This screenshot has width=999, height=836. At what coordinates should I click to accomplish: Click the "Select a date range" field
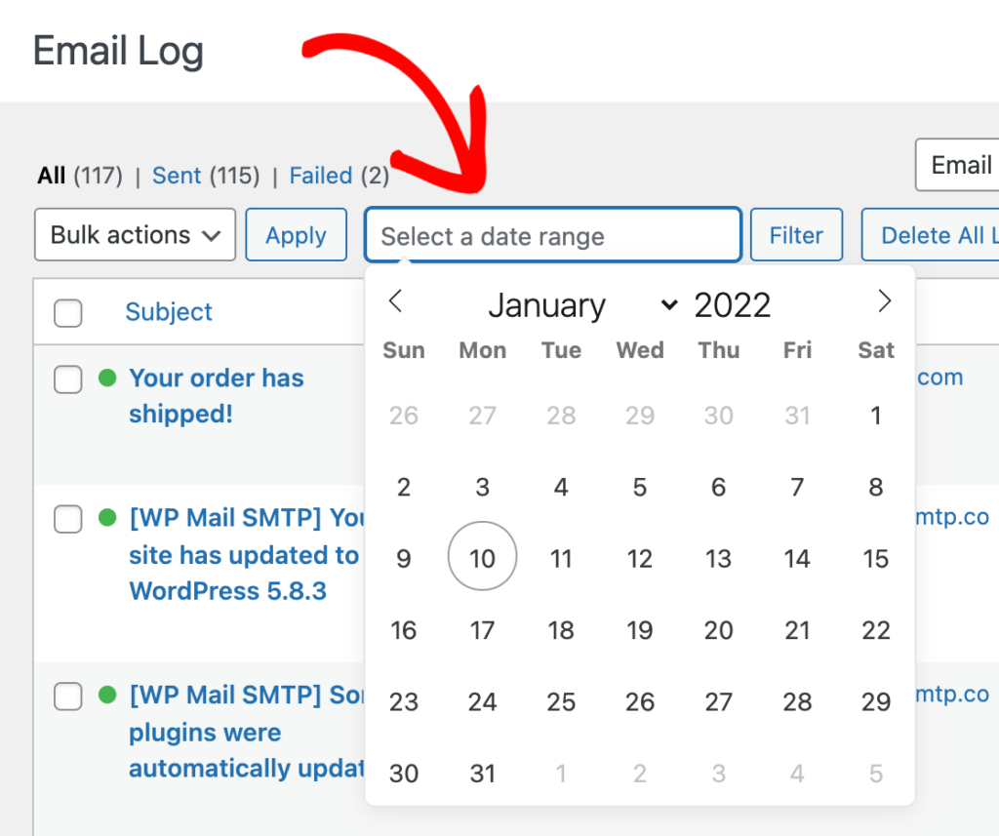pyautogui.click(x=552, y=234)
